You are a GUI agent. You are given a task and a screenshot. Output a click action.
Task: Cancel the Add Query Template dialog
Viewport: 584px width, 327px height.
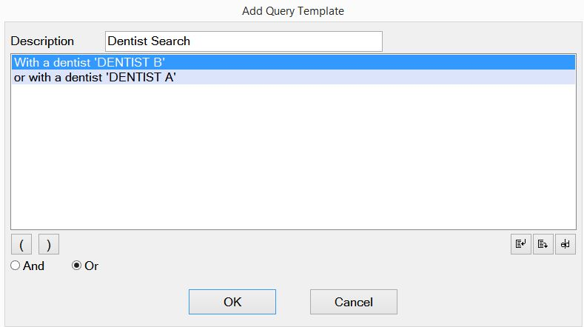click(x=354, y=302)
